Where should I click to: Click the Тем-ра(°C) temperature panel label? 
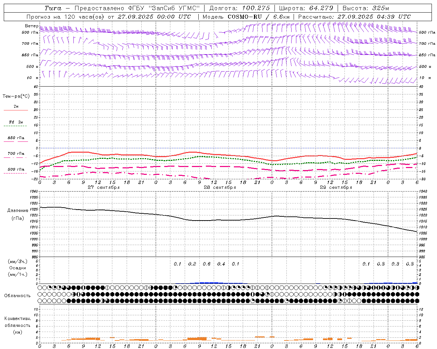[16, 96]
